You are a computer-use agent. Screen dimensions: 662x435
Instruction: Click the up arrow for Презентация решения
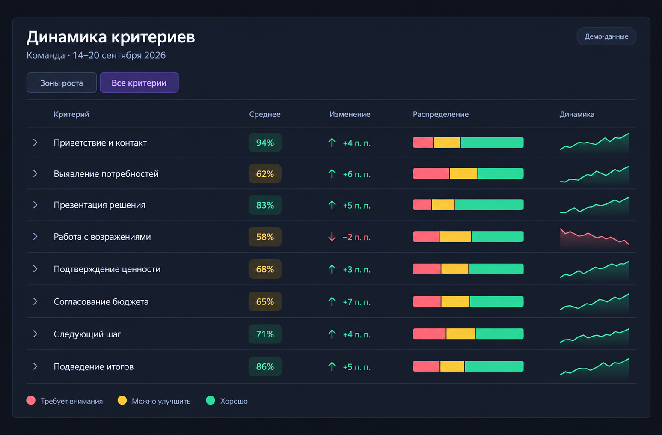click(x=332, y=205)
